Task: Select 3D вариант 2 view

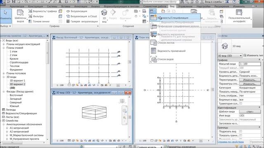Action: click(x=17, y=84)
